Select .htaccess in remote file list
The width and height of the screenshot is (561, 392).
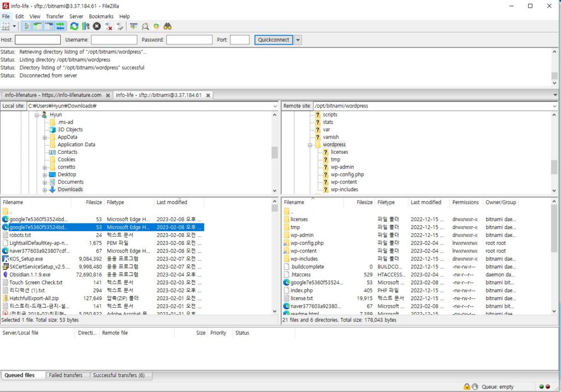(400, 274)
